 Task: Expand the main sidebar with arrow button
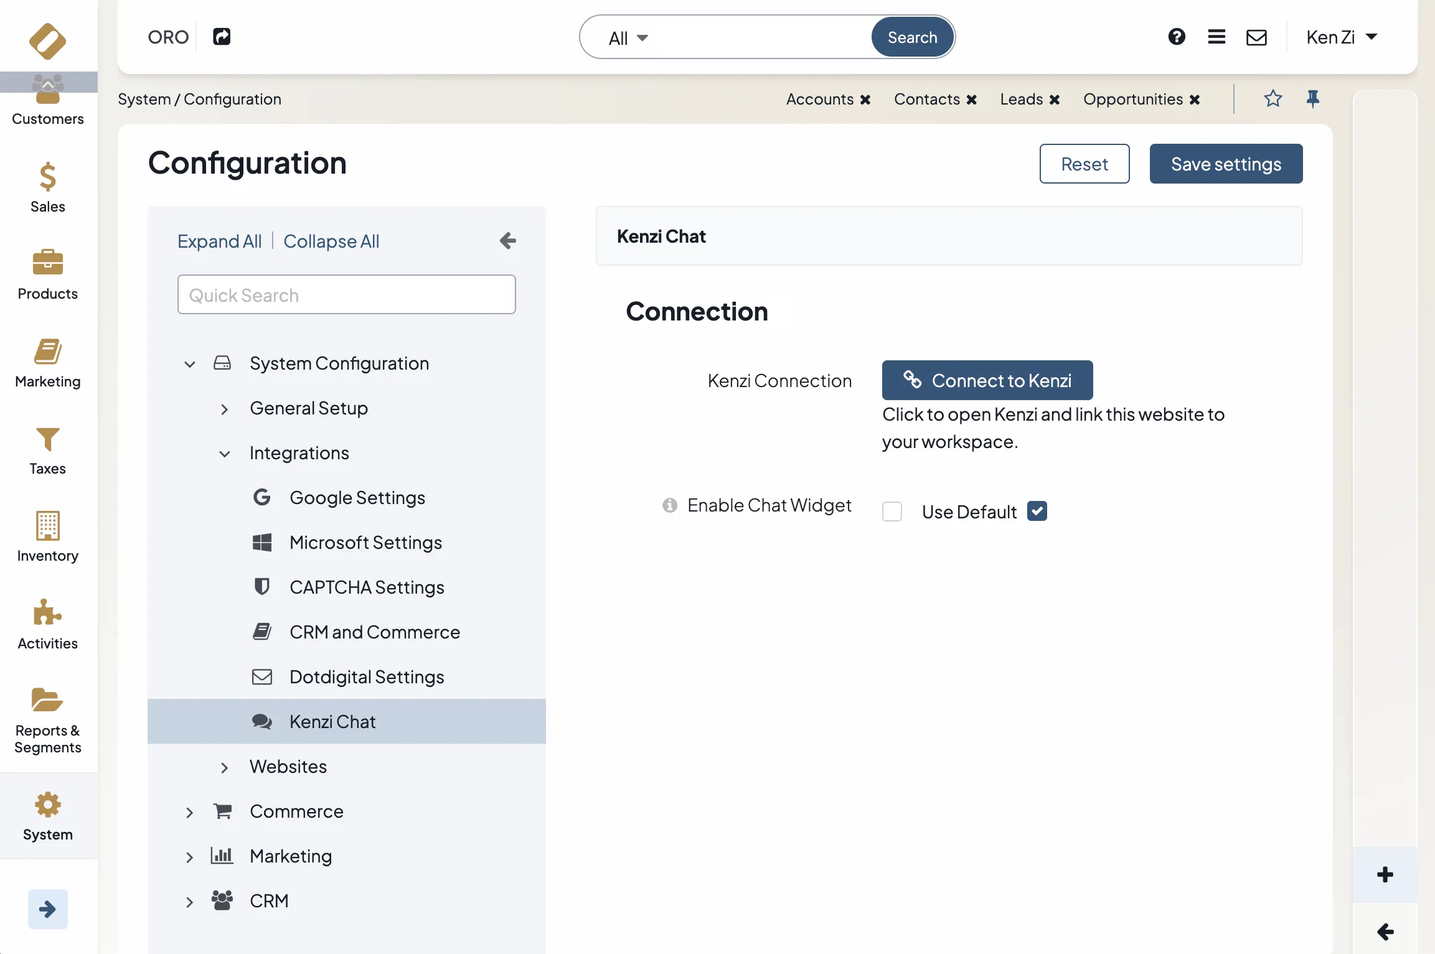tap(48, 909)
